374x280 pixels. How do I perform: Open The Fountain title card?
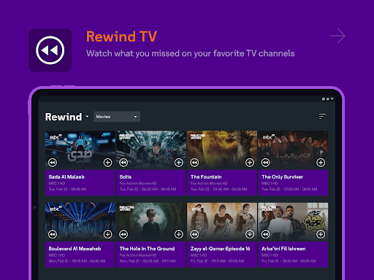pos(222,183)
